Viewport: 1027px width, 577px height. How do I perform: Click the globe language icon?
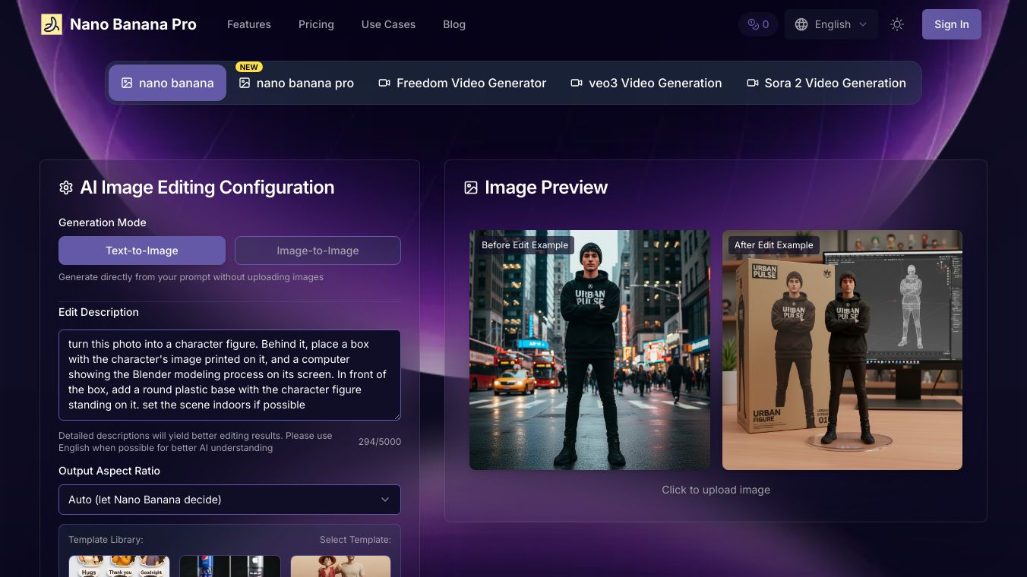point(801,24)
